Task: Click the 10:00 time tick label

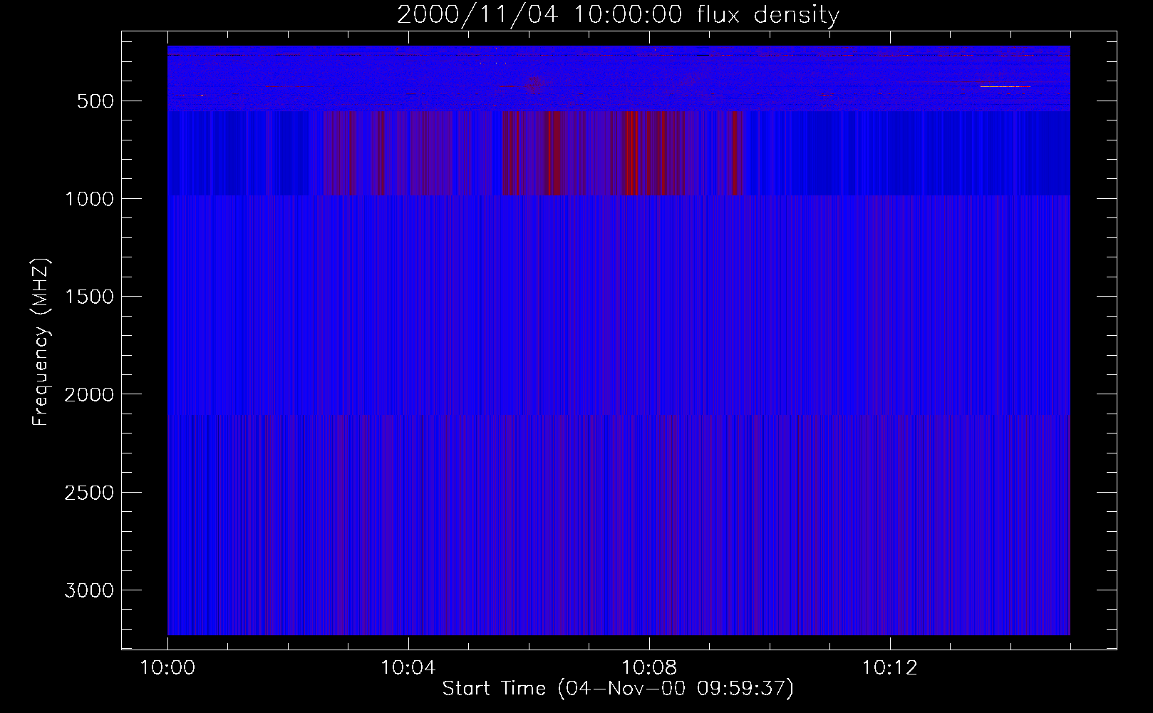Action: click(x=167, y=668)
